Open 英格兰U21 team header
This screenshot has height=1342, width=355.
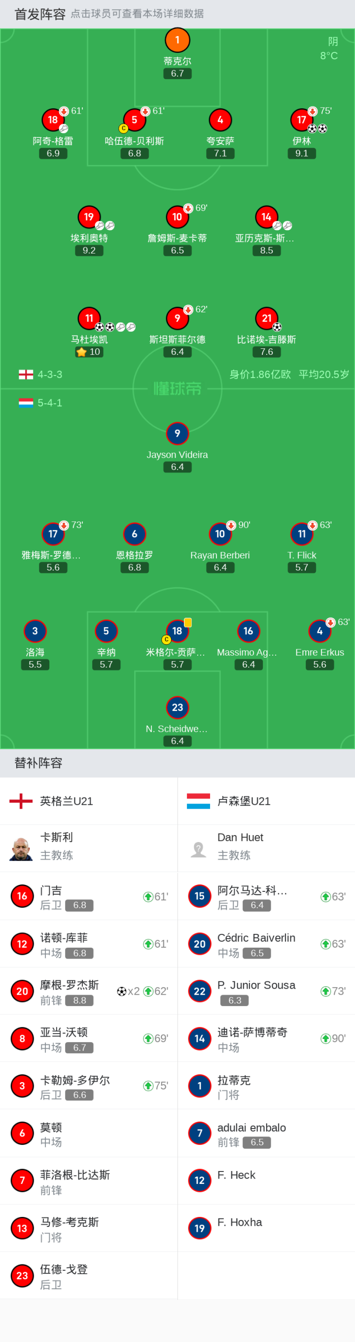pos(89,801)
